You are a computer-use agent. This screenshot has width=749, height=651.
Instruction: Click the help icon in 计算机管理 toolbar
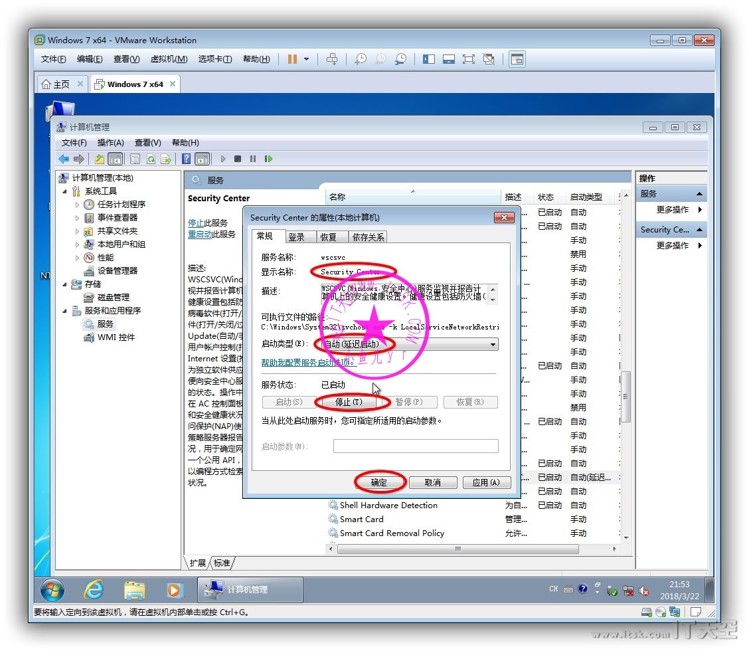coord(187,159)
